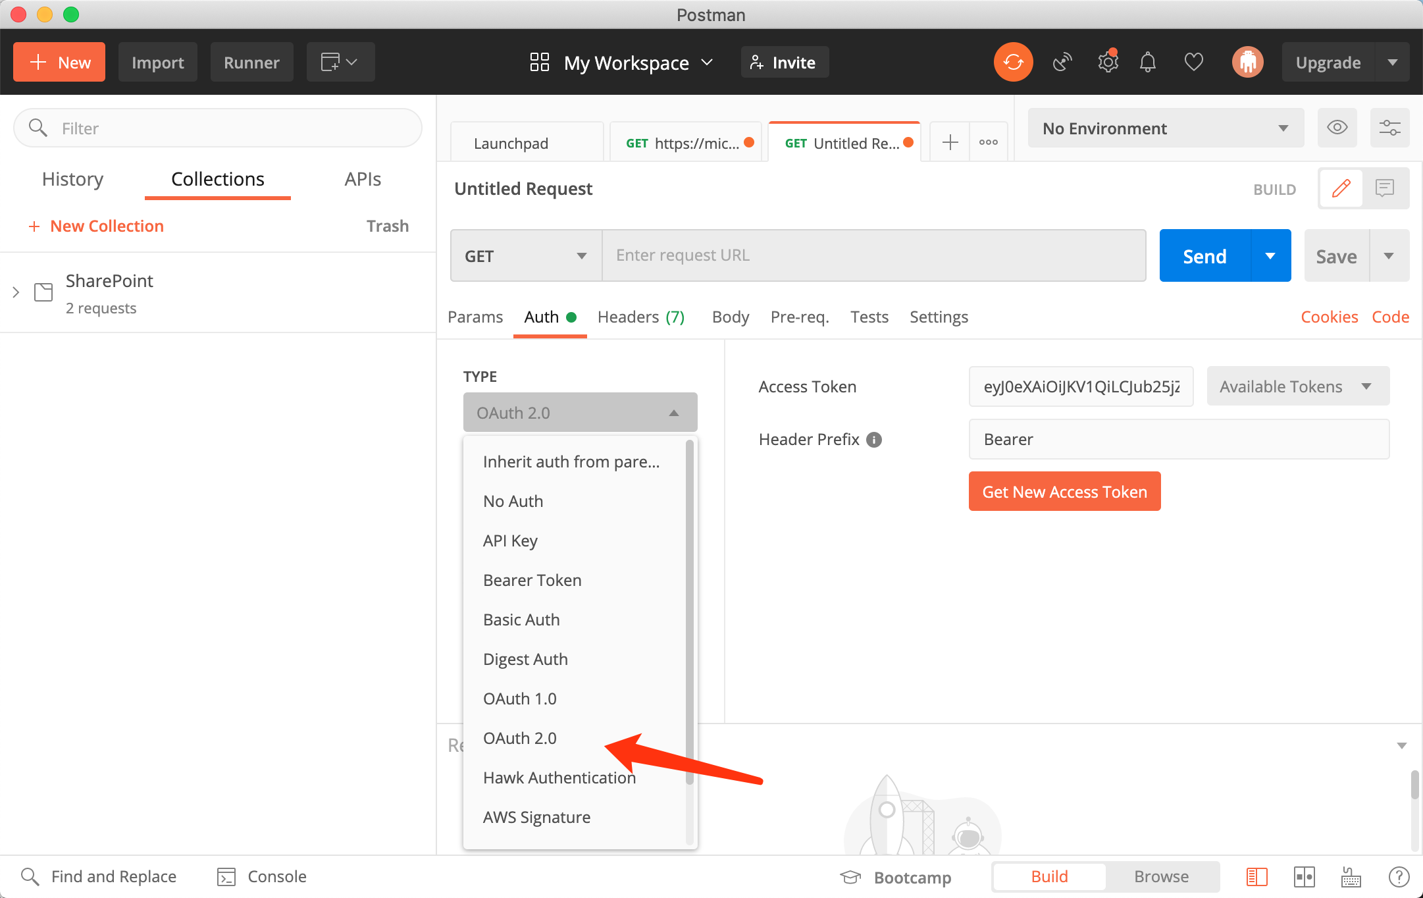Switch to two-pane view icon
Viewport: 1423px width, 898px height.
click(x=1304, y=877)
